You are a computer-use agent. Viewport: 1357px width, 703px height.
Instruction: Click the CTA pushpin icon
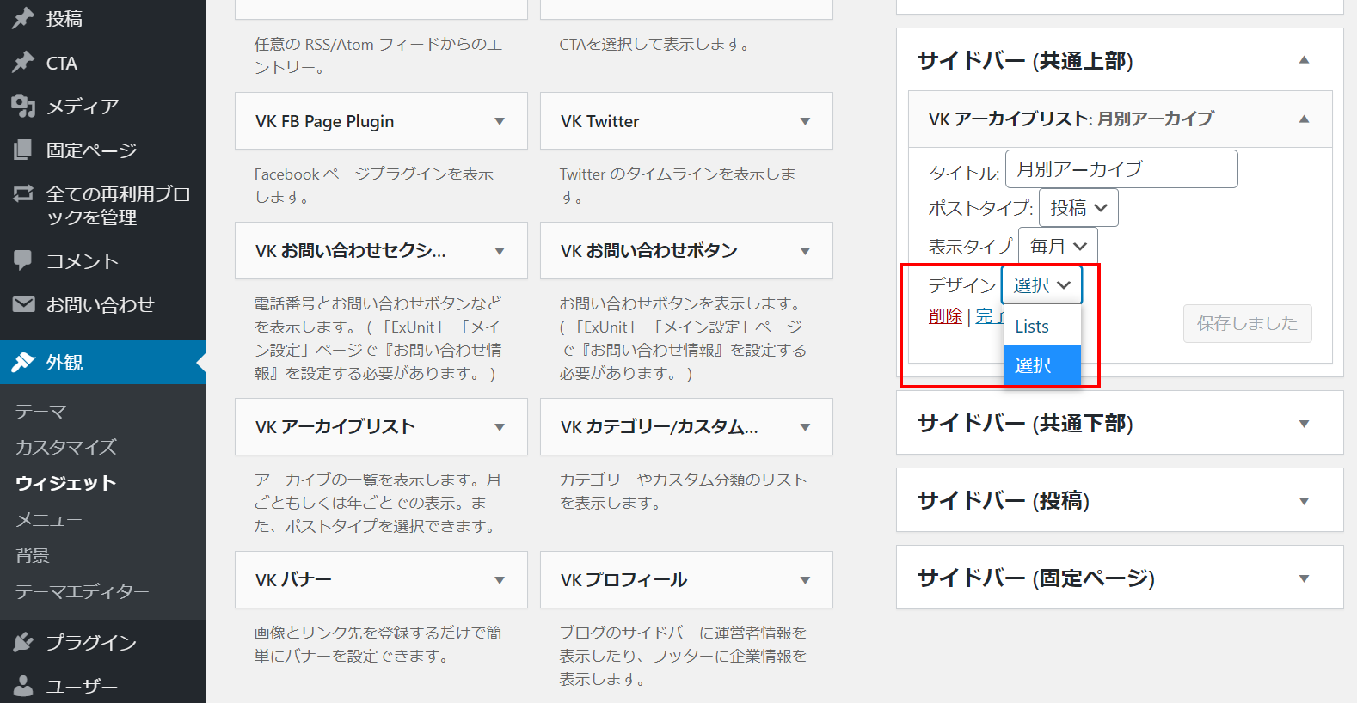(x=23, y=62)
